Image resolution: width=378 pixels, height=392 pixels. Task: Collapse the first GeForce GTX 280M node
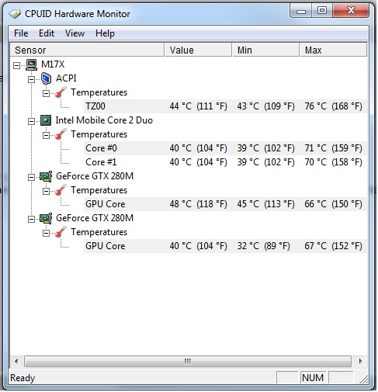[31, 177]
